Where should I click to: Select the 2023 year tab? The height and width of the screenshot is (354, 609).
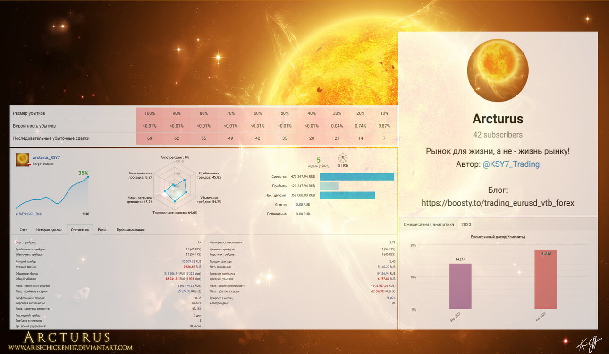[x=466, y=224]
